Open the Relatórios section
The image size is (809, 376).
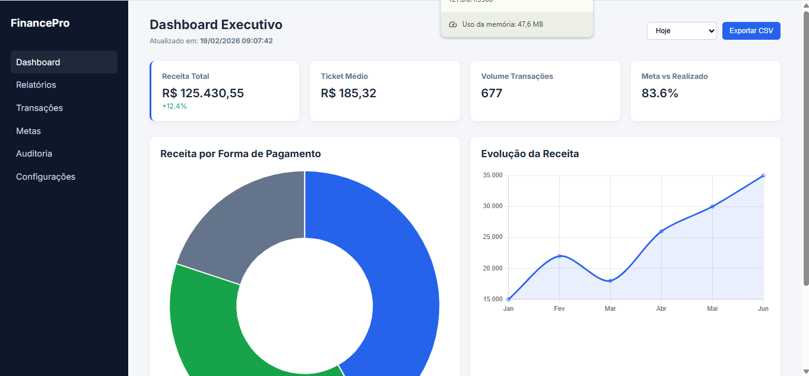[36, 85]
